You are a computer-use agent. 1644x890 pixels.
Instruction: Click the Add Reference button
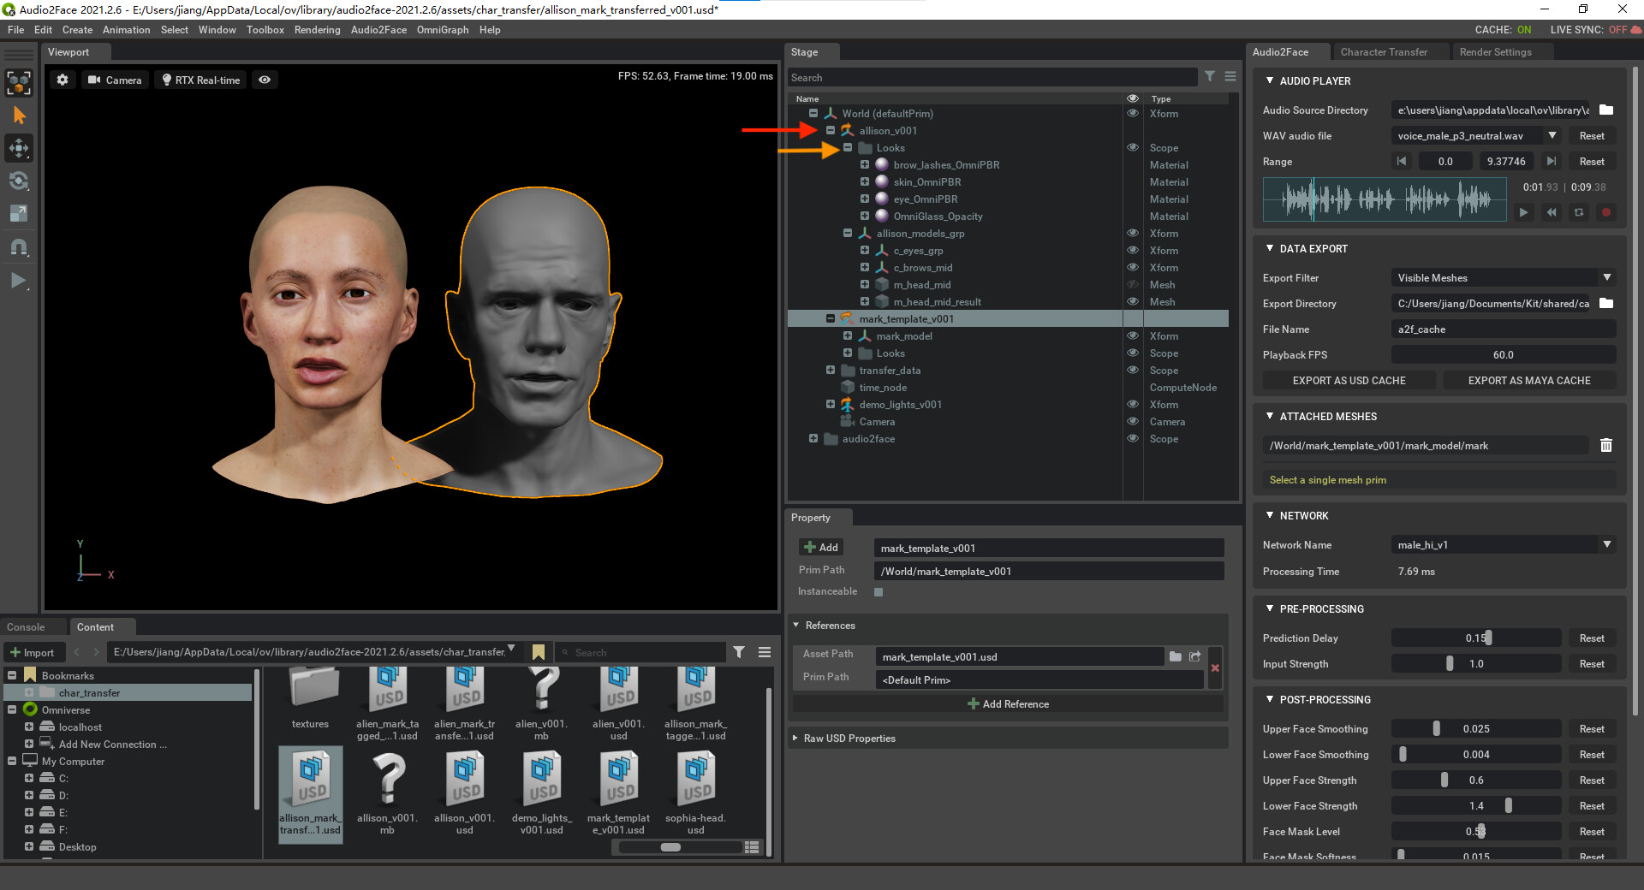[x=1008, y=703]
